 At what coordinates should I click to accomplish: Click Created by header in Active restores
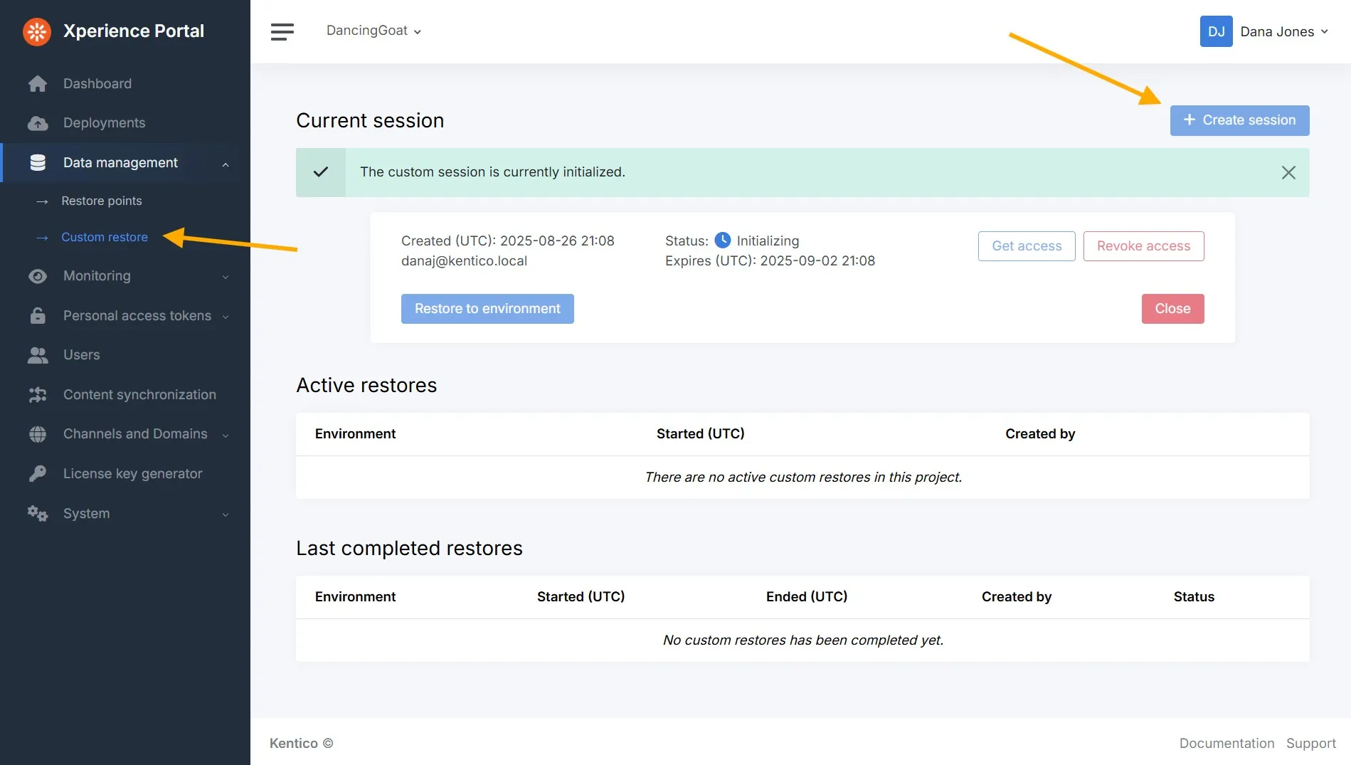pyautogui.click(x=1040, y=434)
